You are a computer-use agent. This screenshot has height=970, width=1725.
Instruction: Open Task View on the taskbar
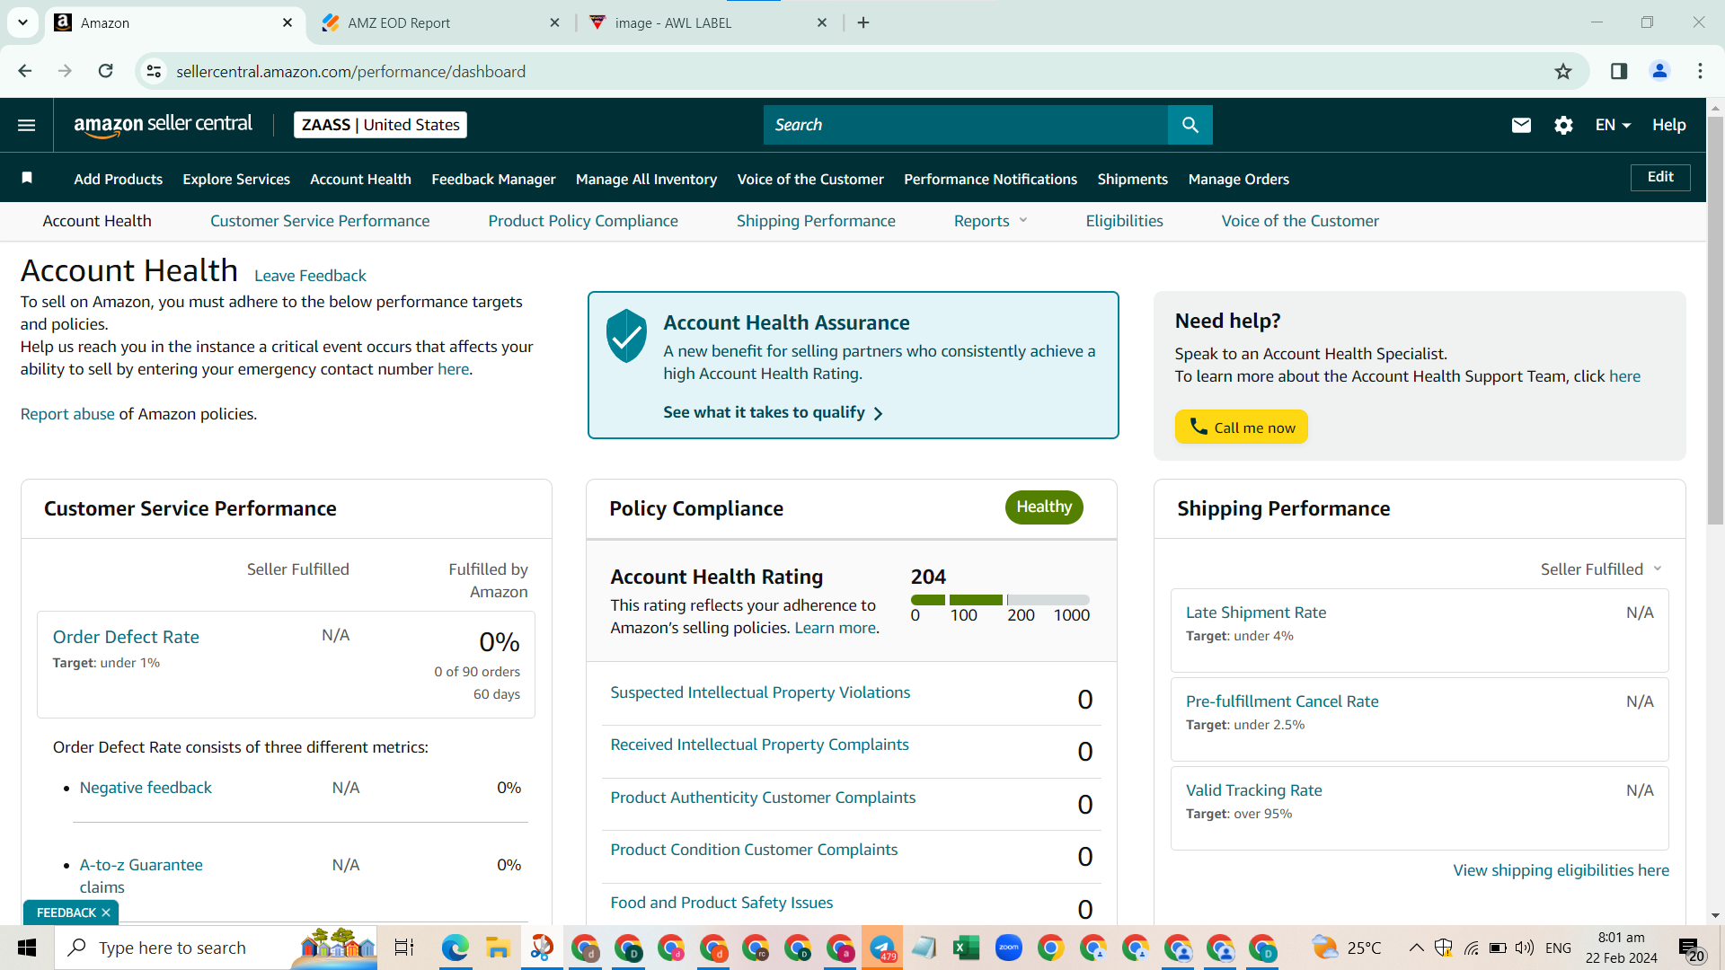click(x=404, y=948)
